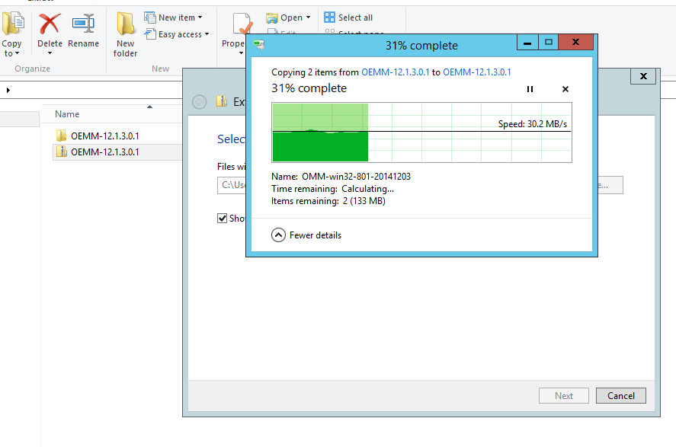Click Cancel in the Extract wizard

[x=621, y=396]
